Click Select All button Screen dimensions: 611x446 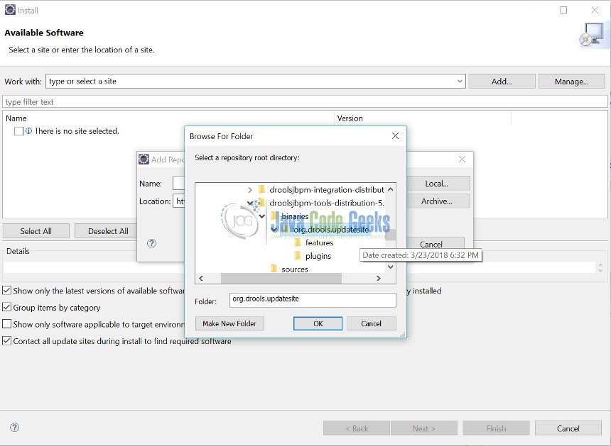coord(36,231)
